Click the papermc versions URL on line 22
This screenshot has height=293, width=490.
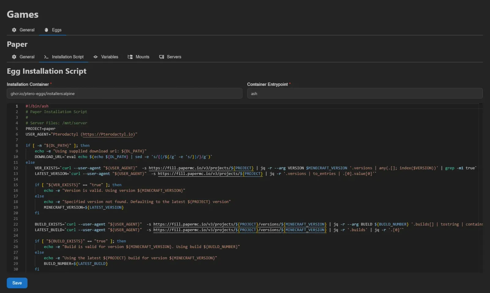point(240,224)
